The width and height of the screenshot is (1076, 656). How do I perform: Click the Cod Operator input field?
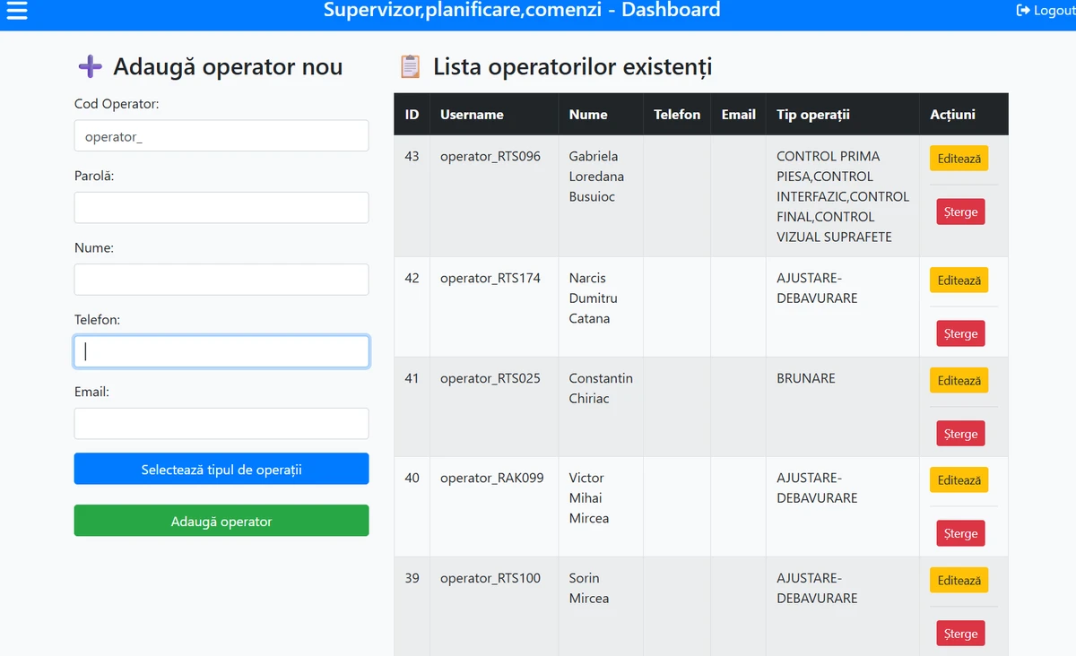pyautogui.click(x=221, y=135)
